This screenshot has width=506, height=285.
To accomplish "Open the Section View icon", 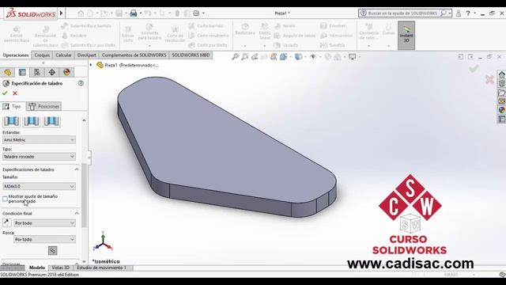I will [x=274, y=57].
